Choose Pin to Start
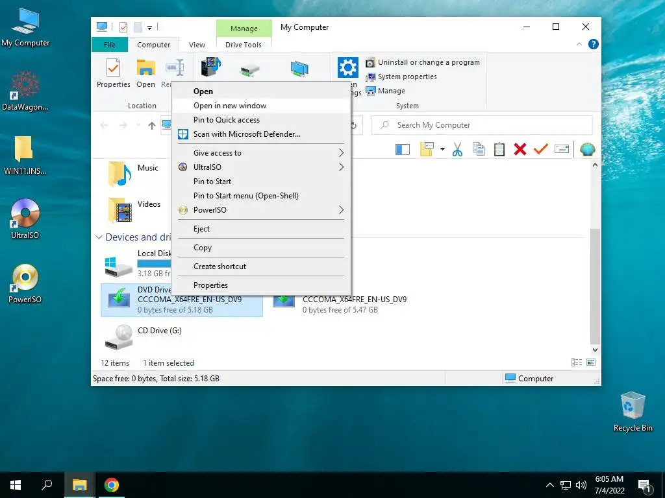665x498 pixels. pos(261,182)
